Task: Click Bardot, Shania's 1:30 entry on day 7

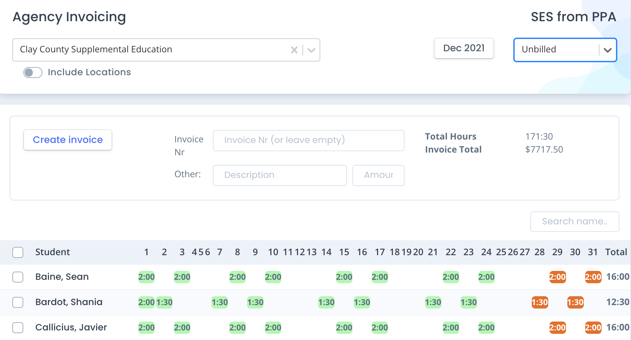Action: [x=220, y=302]
